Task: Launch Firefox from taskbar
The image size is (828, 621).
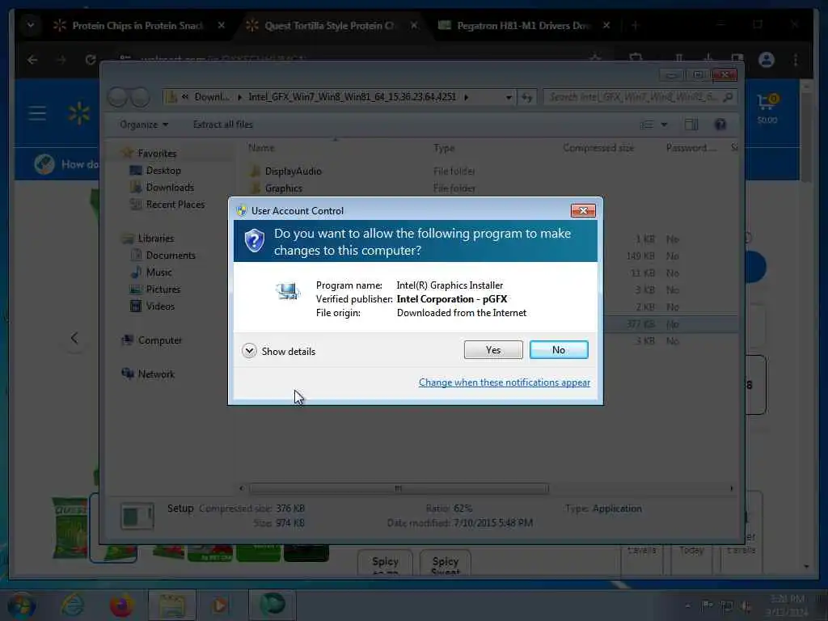Action: [x=121, y=605]
